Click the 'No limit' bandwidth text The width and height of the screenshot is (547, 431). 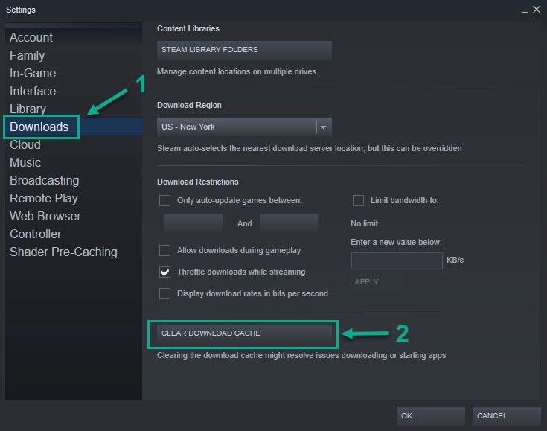pos(364,224)
